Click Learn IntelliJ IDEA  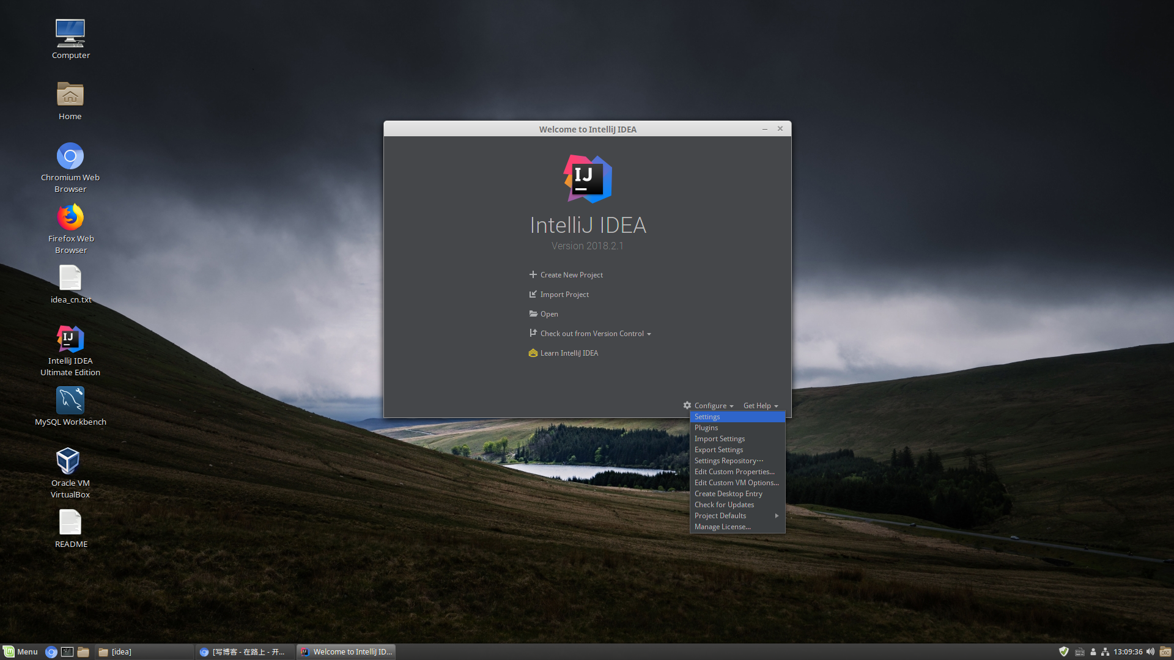[x=569, y=353]
